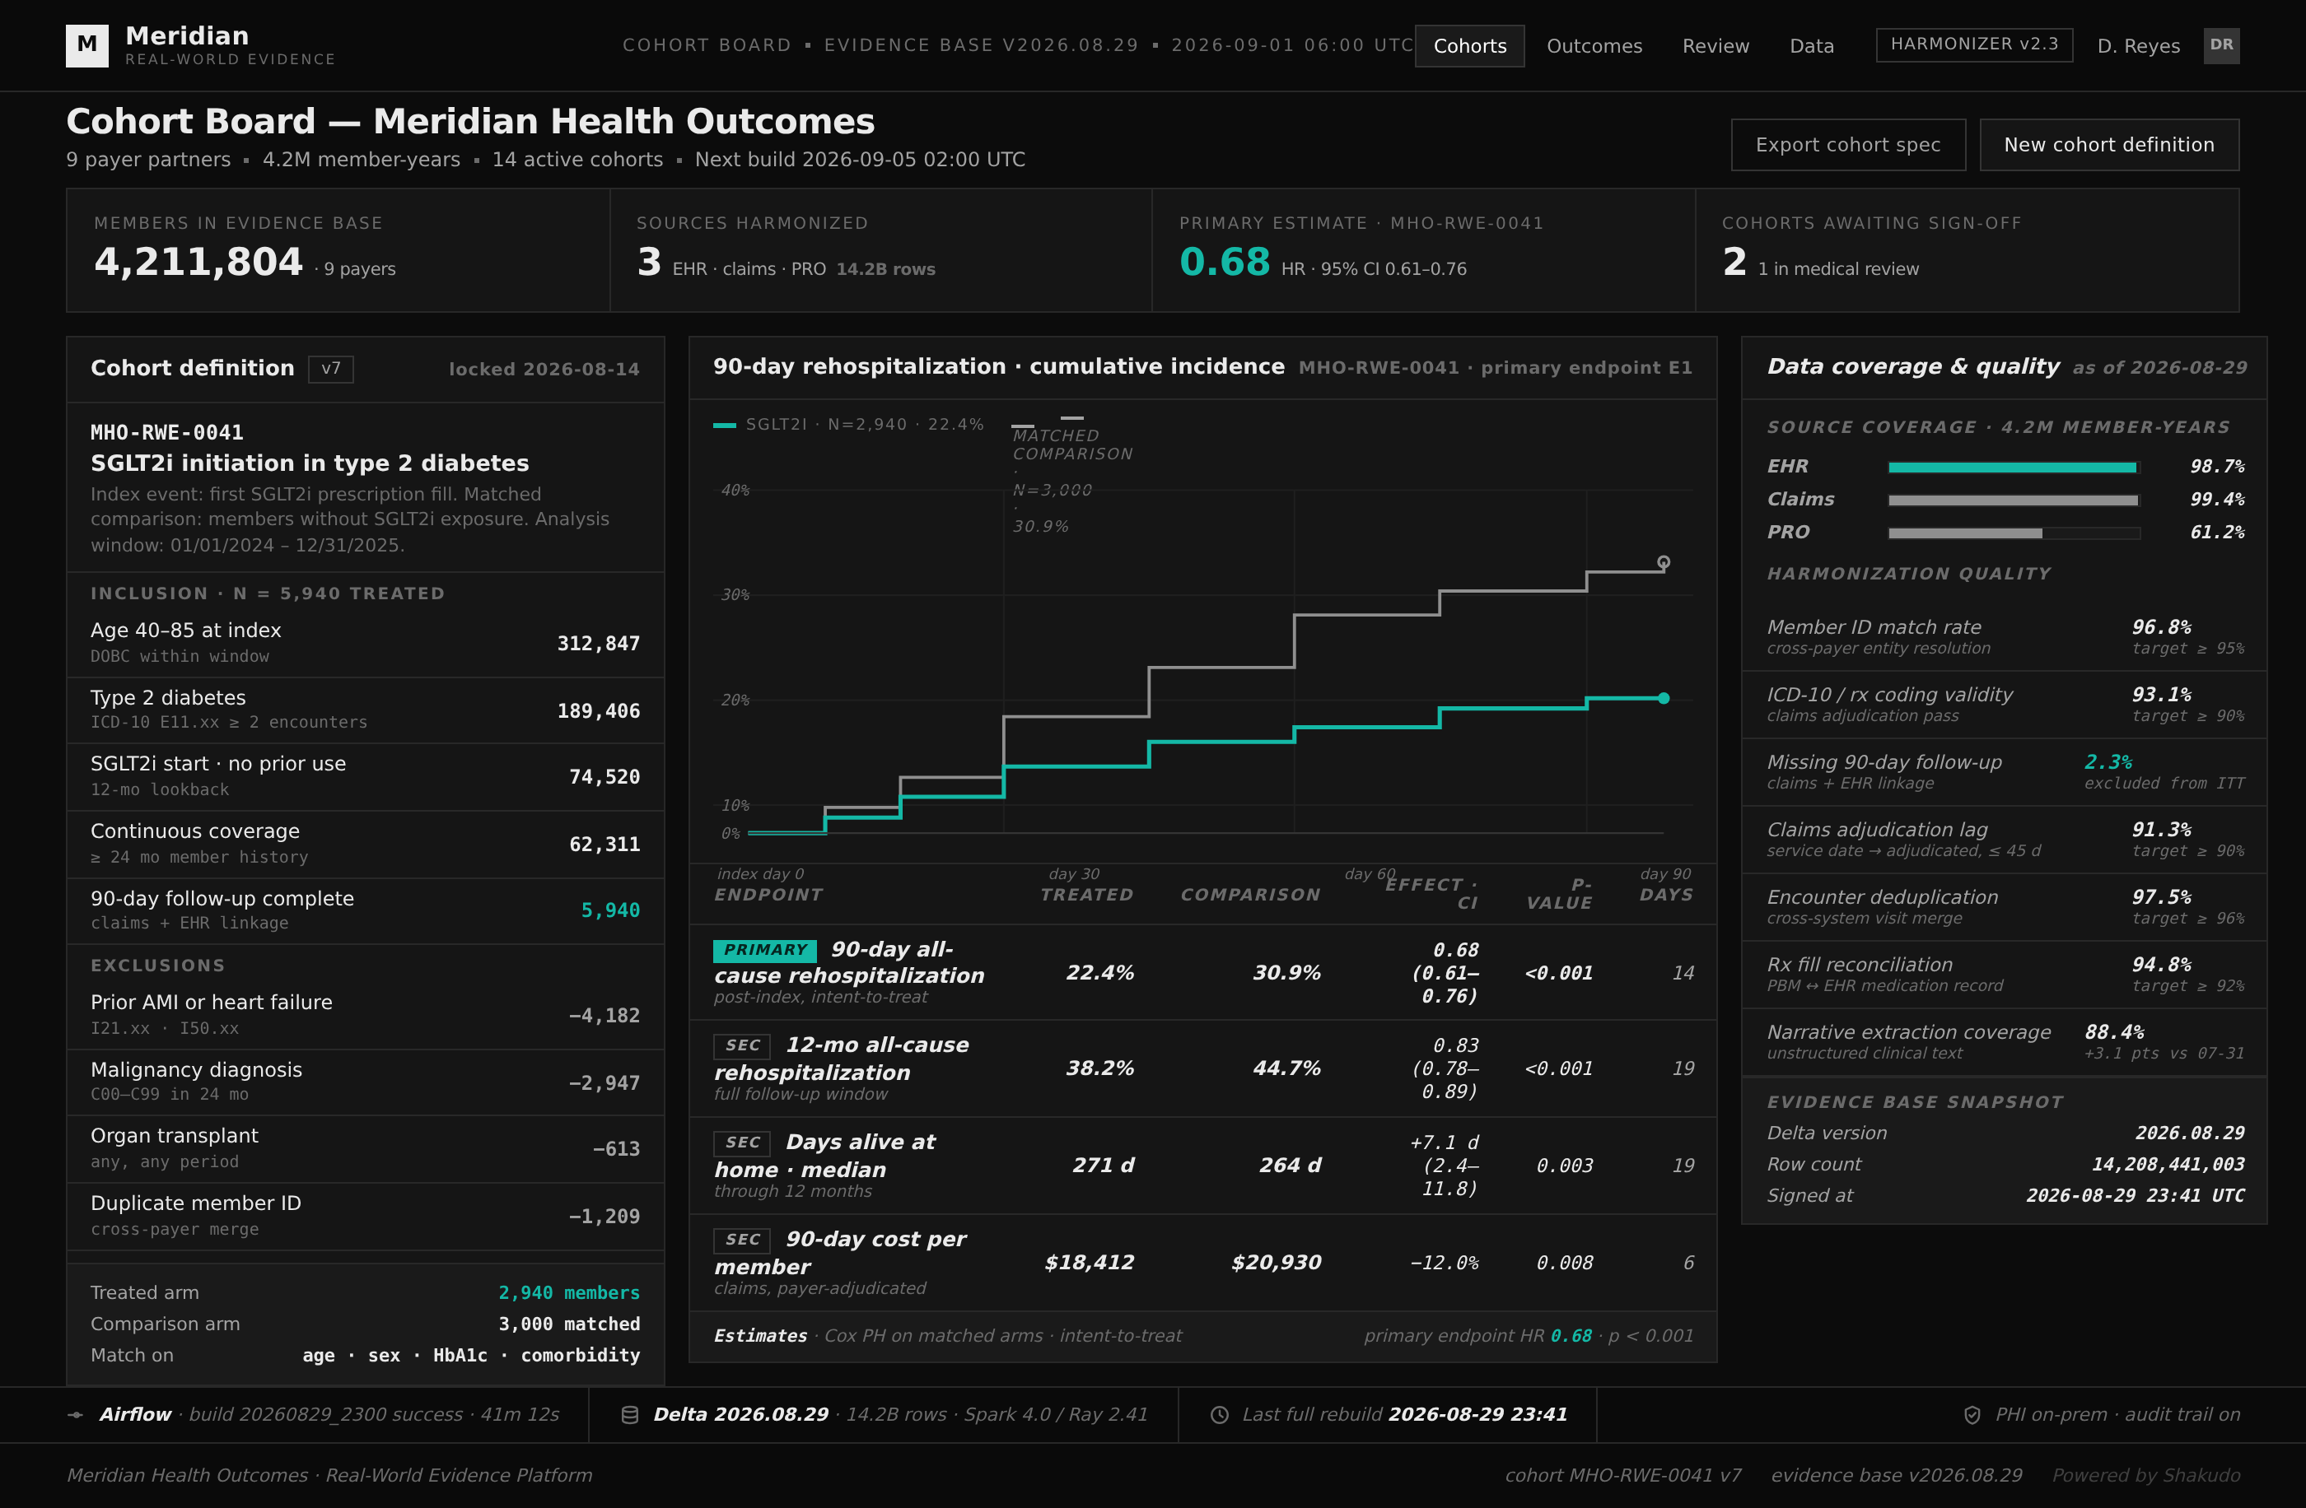Click the Airflow pipeline status icon
Screen dimensions: 2306x1508
(x=76, y=1415)
